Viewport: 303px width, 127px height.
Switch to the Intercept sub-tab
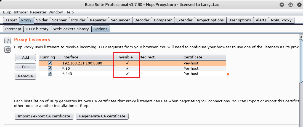(x=13, y=29)
